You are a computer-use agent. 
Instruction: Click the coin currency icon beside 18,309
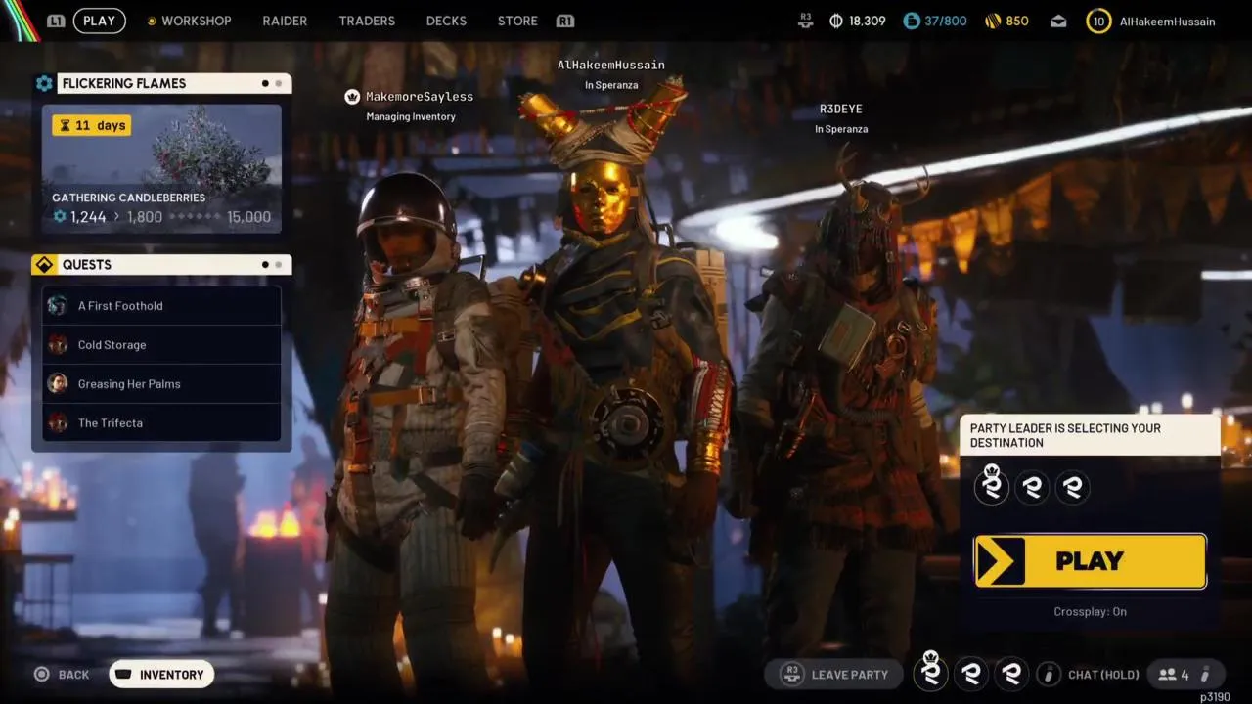pos(836,21)
